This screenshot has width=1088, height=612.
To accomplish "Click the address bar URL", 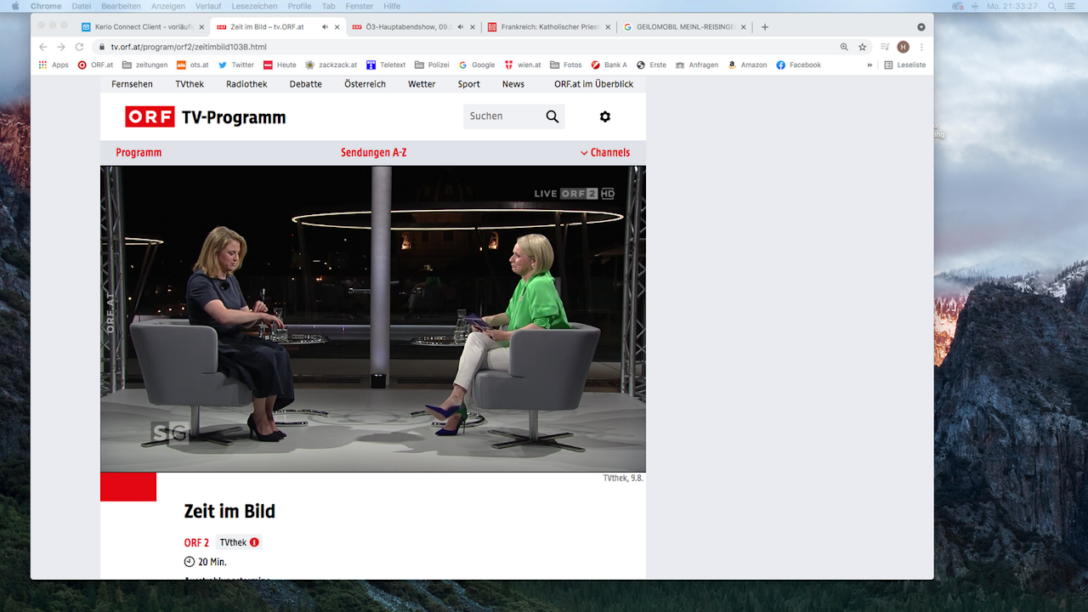I will (189, 47).
